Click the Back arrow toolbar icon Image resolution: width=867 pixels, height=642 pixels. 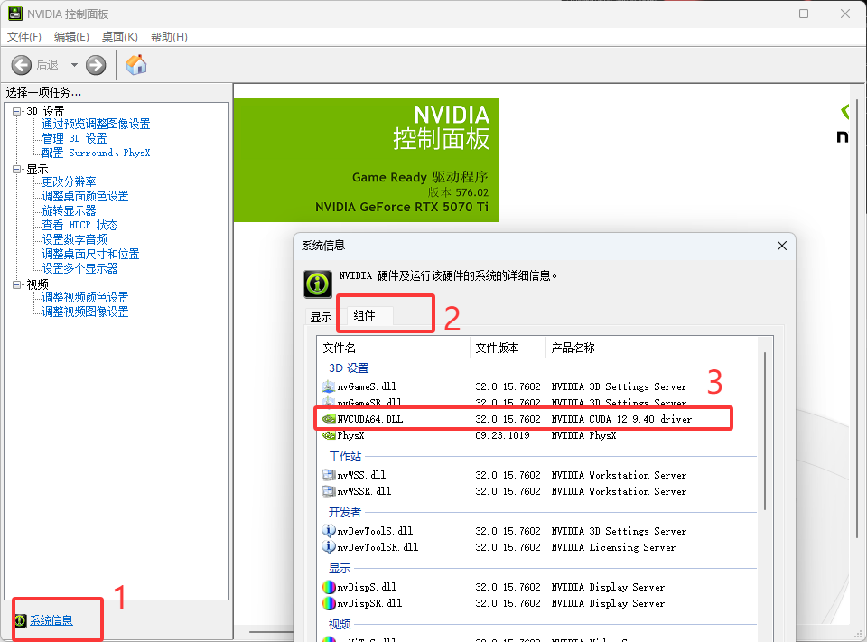22,65
